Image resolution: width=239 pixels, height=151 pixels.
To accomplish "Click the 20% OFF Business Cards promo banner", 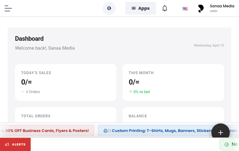I will pyautogui.click(x=47, y=131).
